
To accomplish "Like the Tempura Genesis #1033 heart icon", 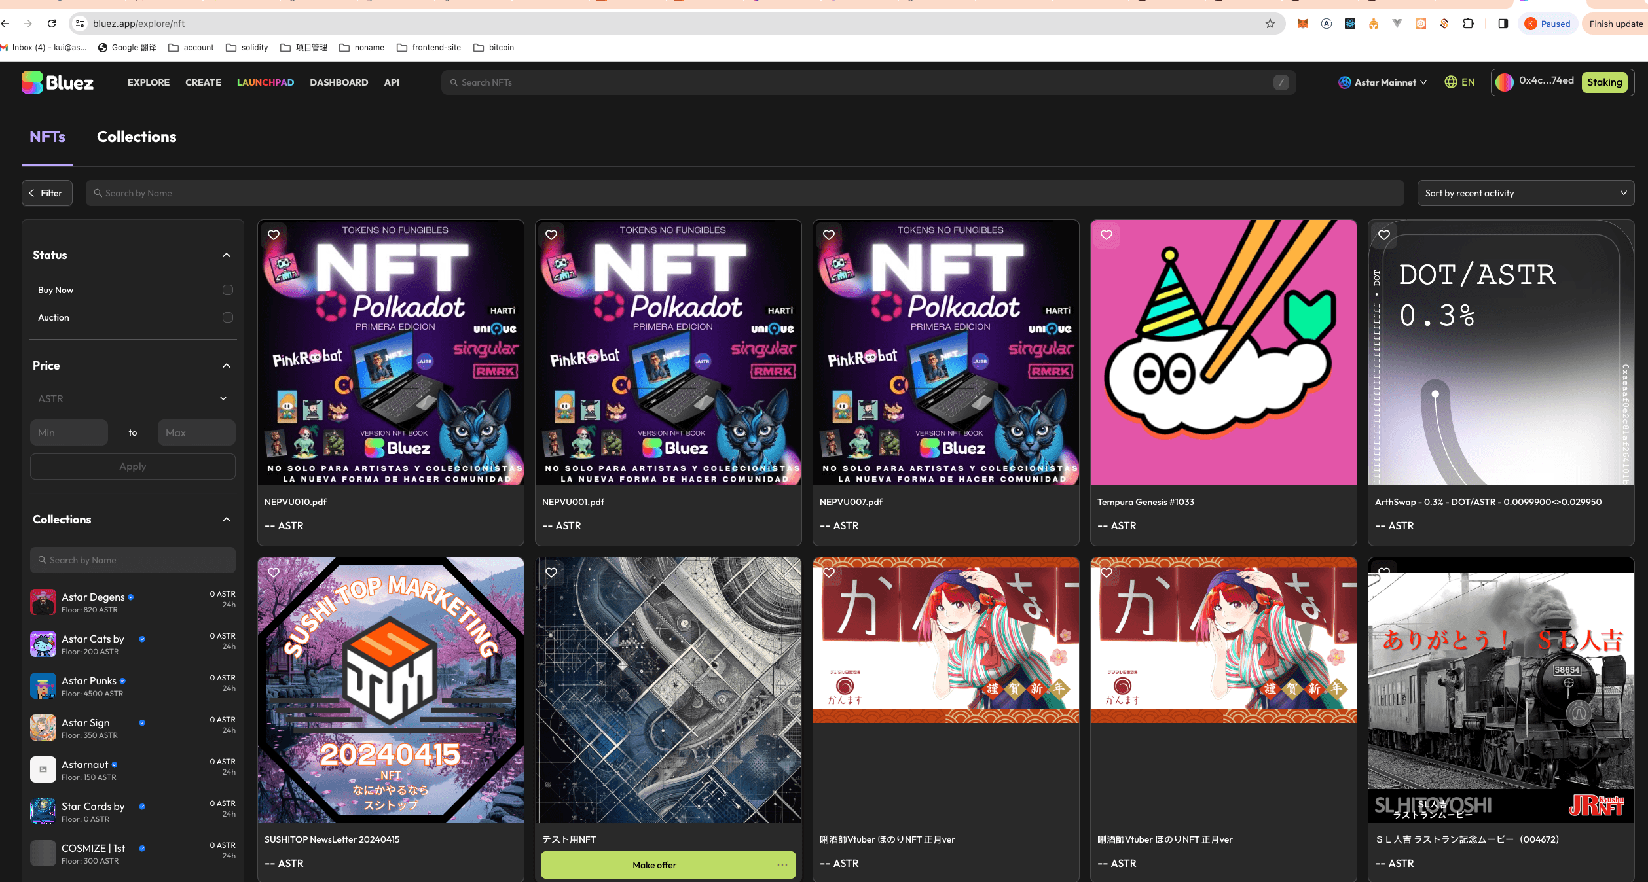I will (1107, 235).
